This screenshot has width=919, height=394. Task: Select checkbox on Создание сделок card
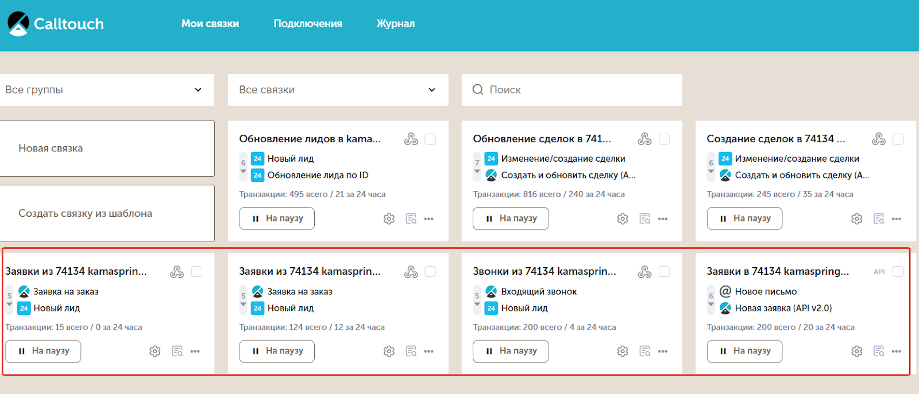(x=898, y=139)
